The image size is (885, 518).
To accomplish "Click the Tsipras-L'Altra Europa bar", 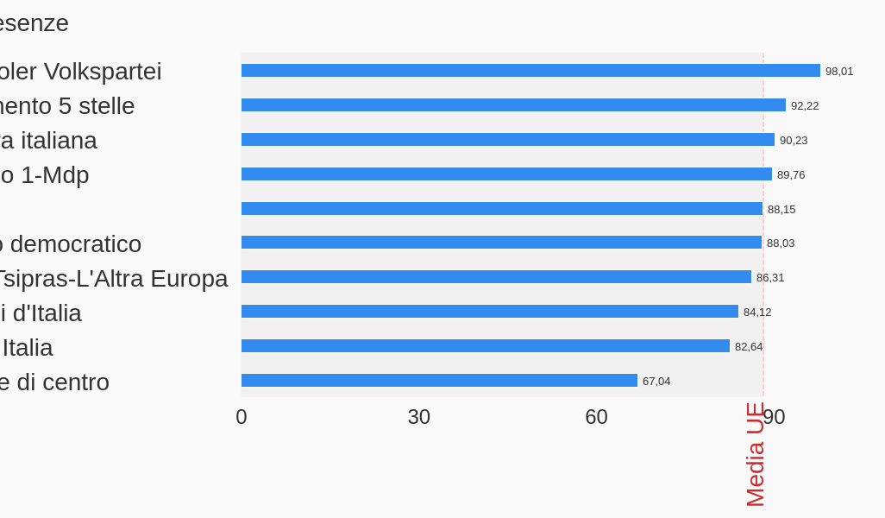I will coord(496,277).
